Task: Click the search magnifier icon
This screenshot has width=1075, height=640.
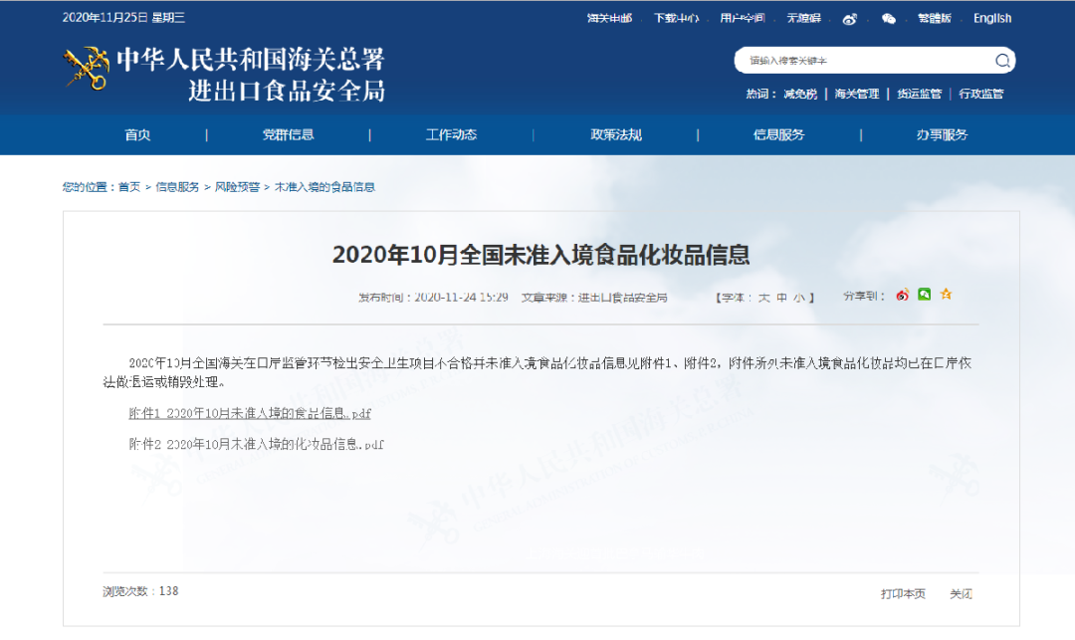Action: coord(1002,61)
